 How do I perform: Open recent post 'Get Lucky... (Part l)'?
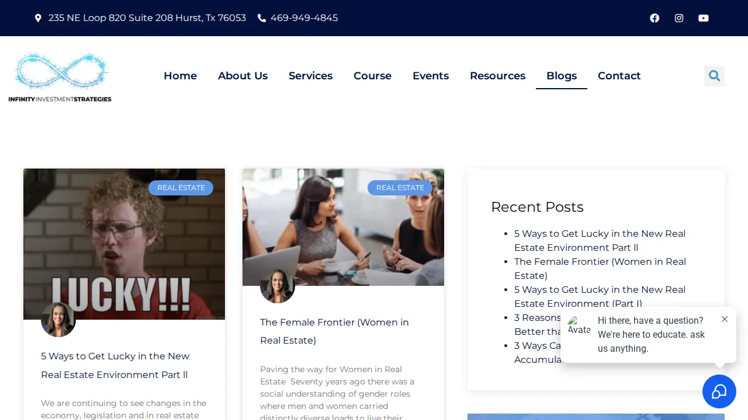(600, 296)
